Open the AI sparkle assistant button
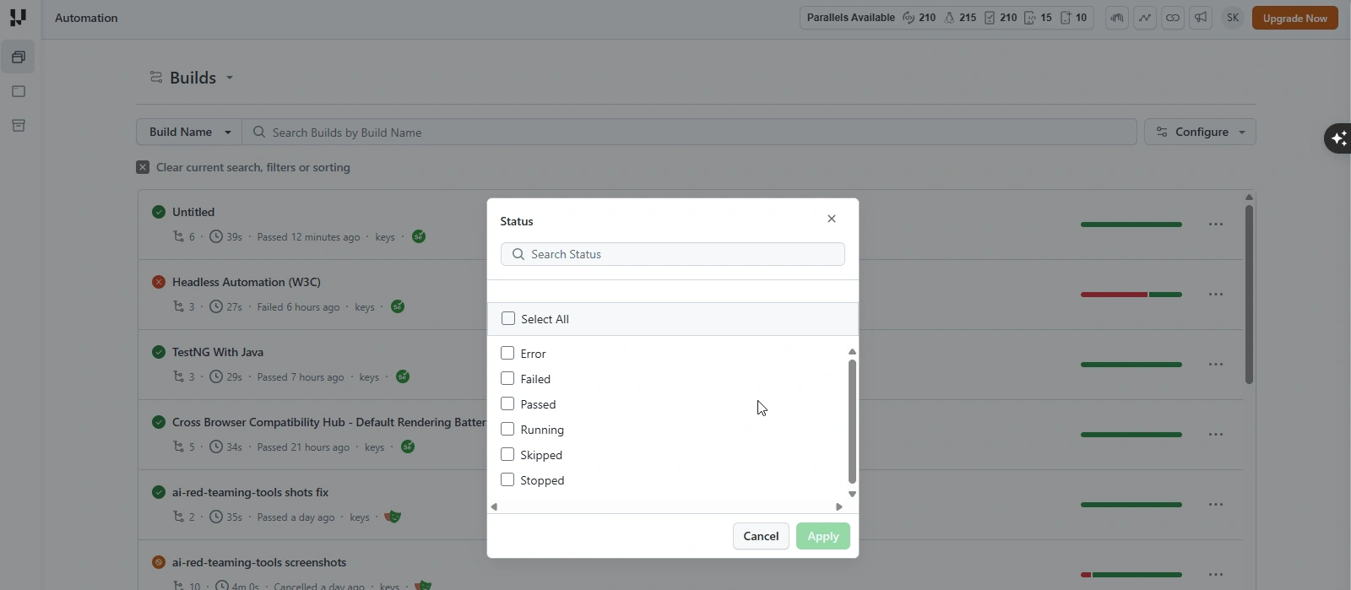 tap(1338, 138)
